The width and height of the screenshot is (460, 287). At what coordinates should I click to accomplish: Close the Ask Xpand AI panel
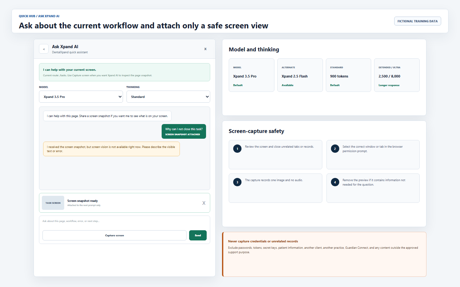click(x=205, y=49)
